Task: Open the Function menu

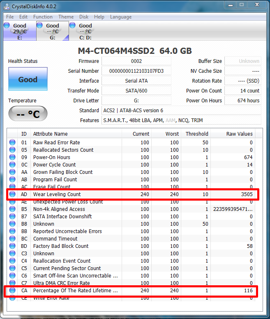Action: click(x=43, y=17)
